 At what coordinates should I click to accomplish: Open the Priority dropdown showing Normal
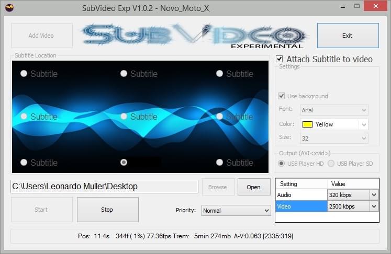coord(236,211)
